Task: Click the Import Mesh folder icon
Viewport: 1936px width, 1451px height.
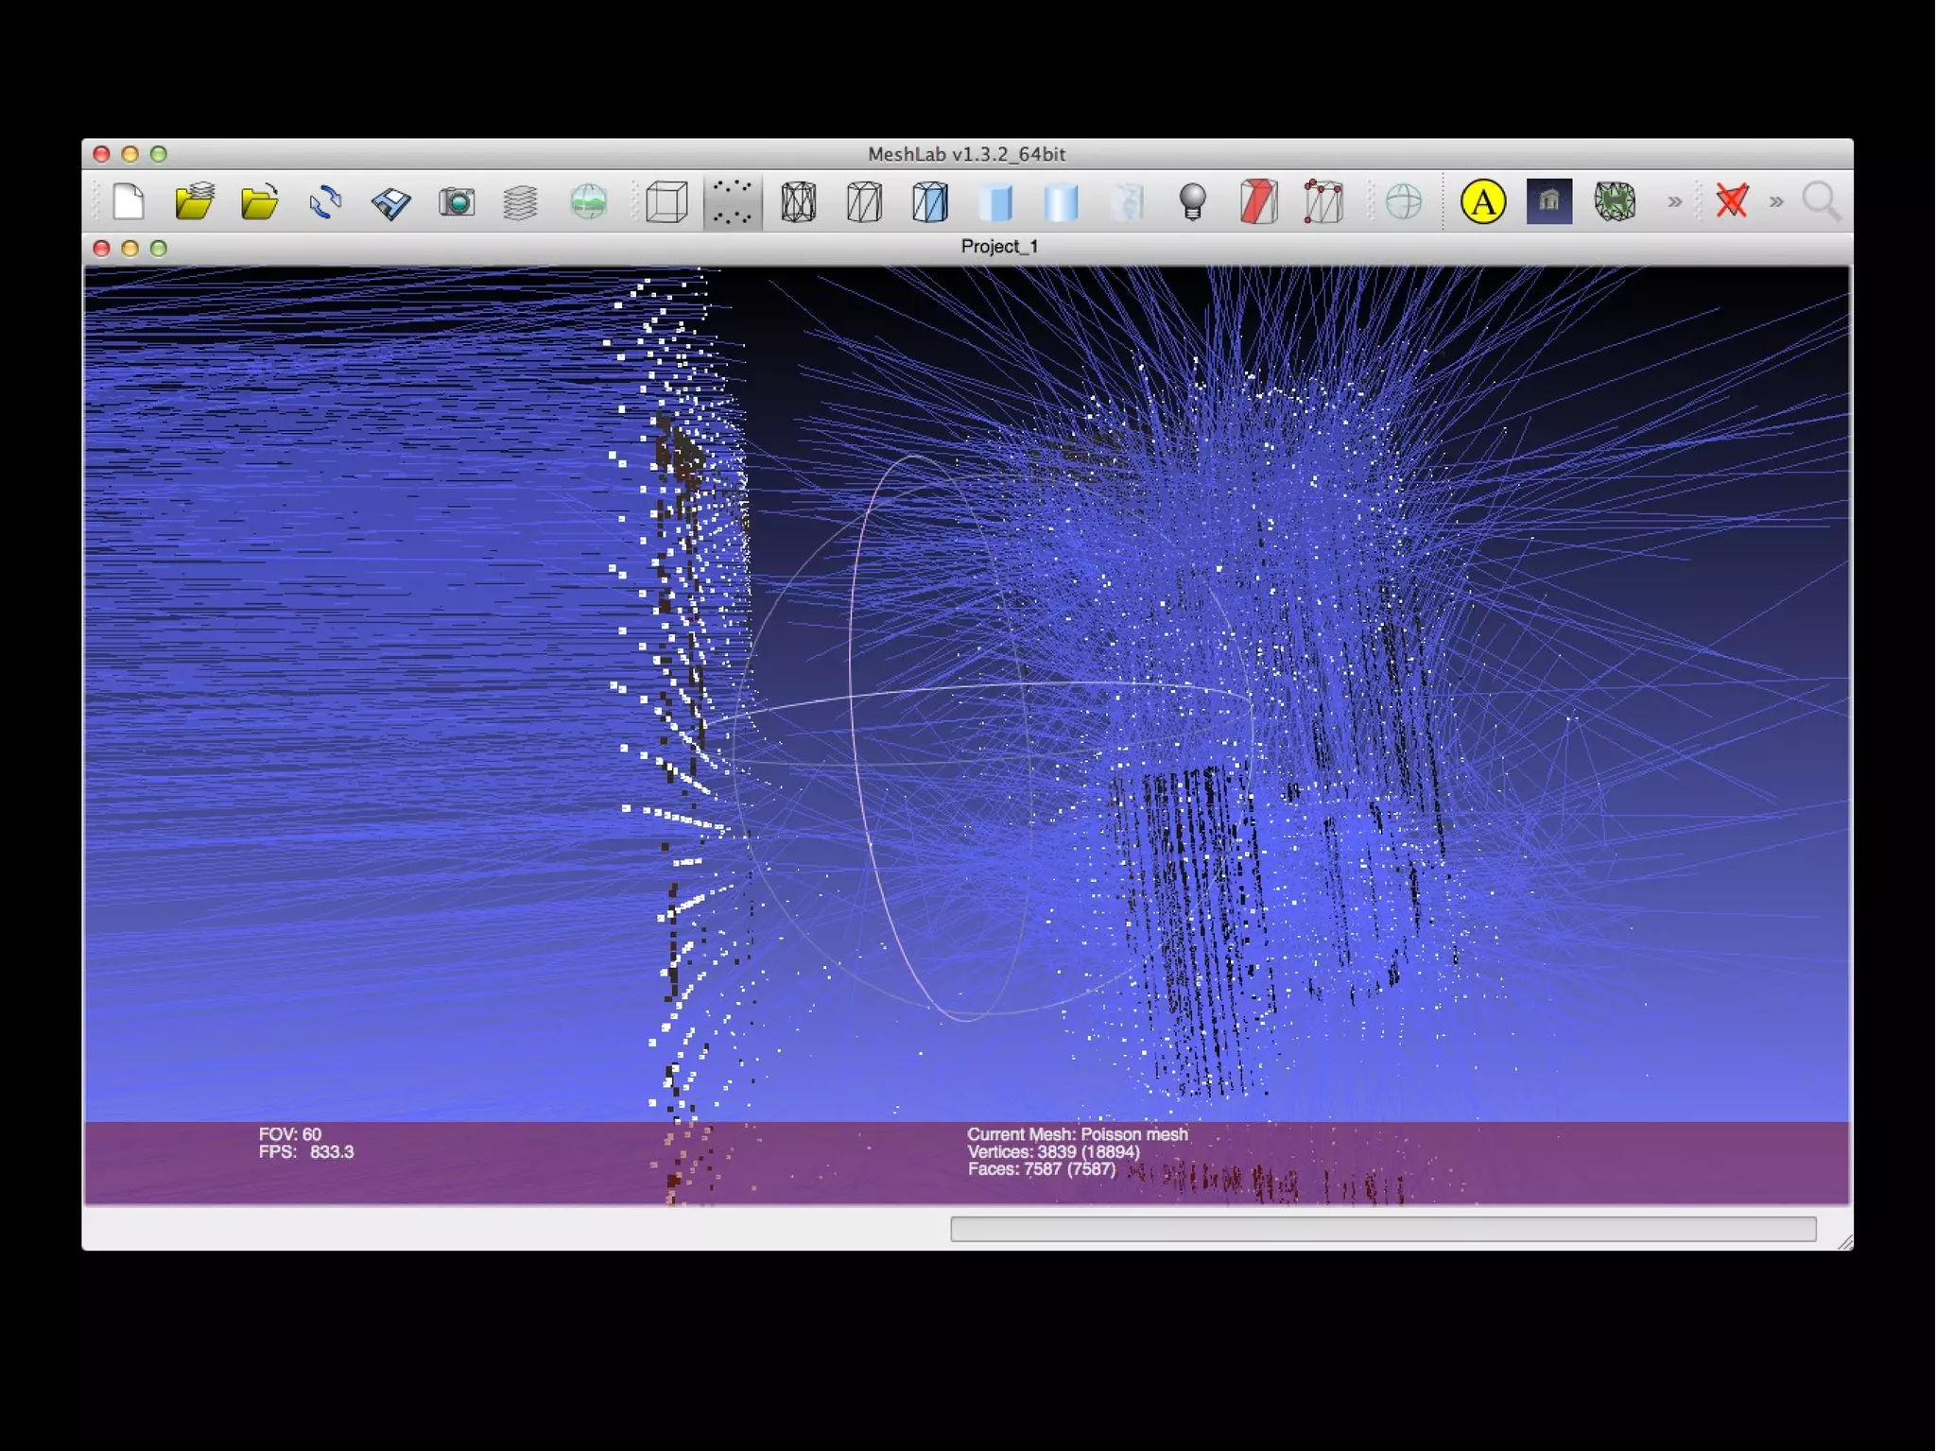Action: [259, 201]
